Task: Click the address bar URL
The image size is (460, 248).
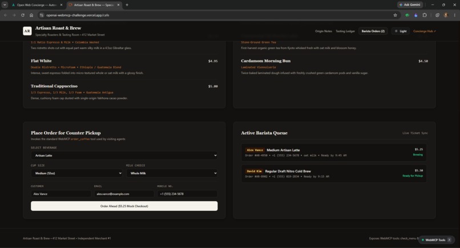Action: [x=78, y=15]
